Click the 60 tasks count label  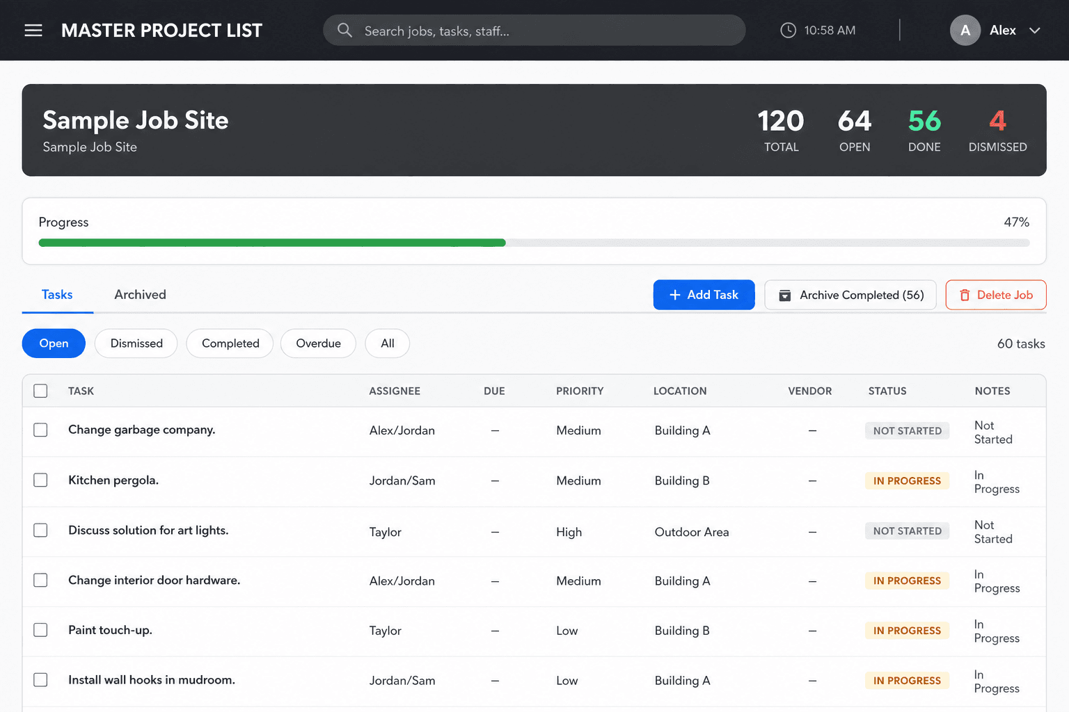pos(1021,343)
